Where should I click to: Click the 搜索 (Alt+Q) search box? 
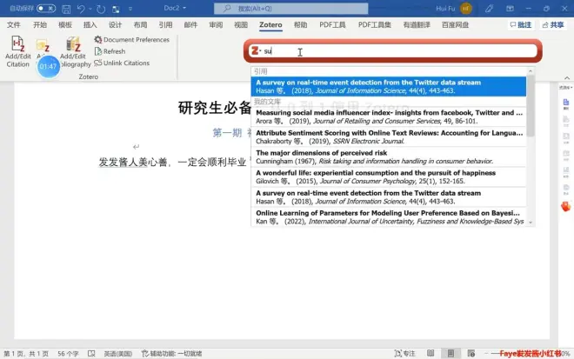291,9
